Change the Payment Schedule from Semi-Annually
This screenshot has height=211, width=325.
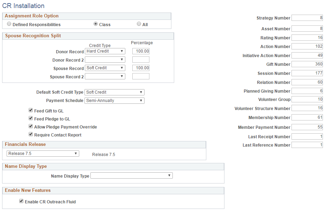click(x=114, y=100)
